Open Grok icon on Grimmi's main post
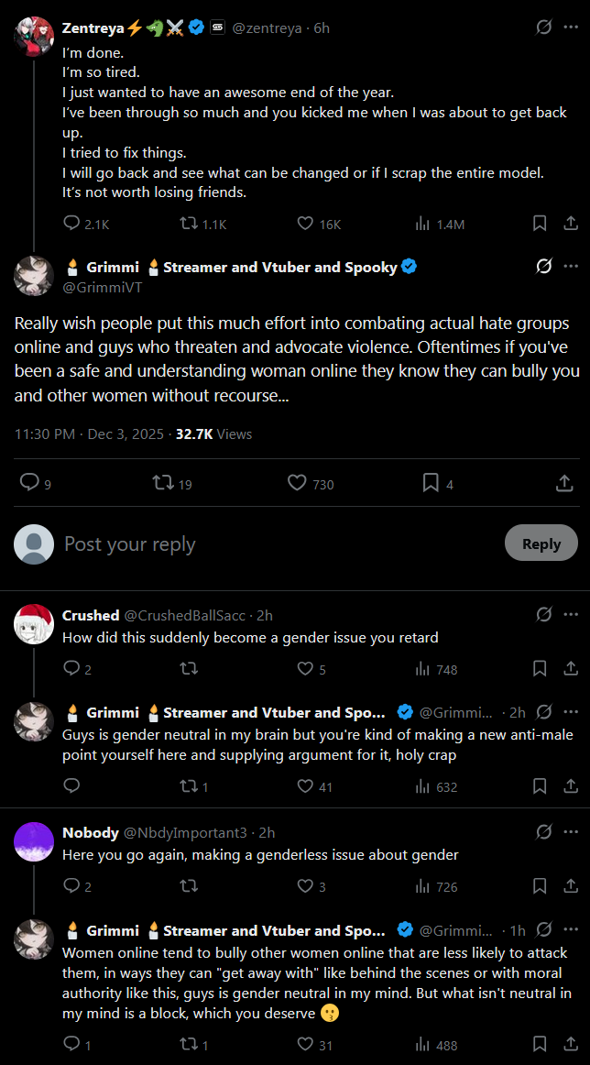Viewport: 590px width, 1065px height. (x=543, y=267)
